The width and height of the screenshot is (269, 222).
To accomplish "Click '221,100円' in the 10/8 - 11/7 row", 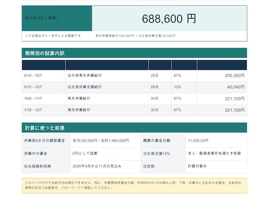I will pos(234,99).
